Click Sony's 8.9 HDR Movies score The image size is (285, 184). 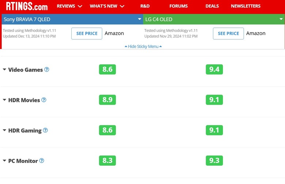click(x=107, y=100)
